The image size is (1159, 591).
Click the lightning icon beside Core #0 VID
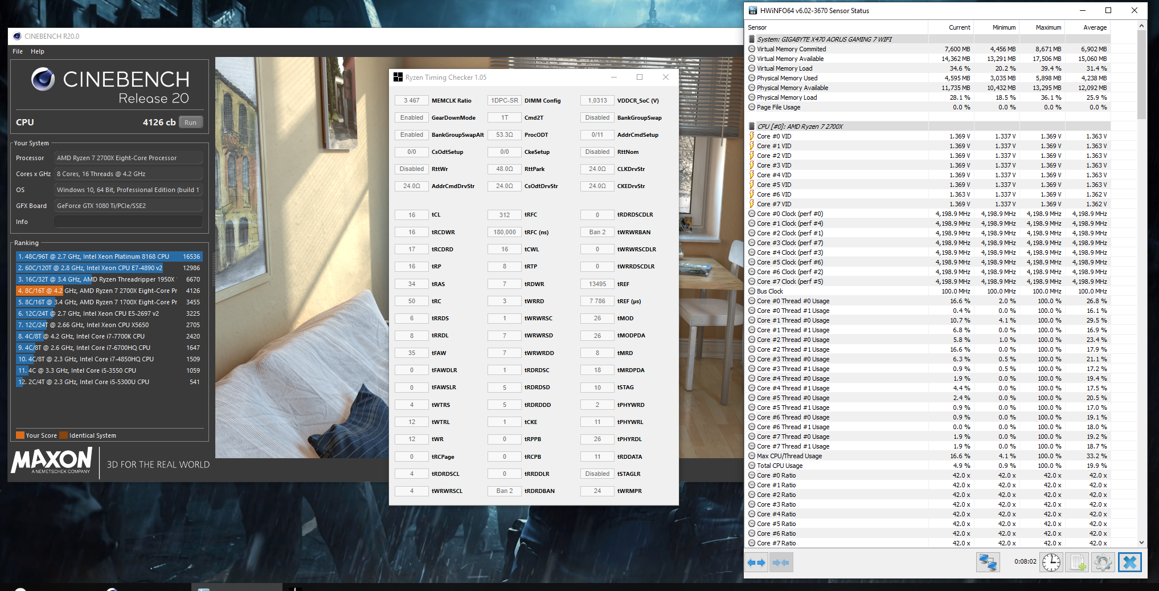pyautogui.click(x=752, y=136)
